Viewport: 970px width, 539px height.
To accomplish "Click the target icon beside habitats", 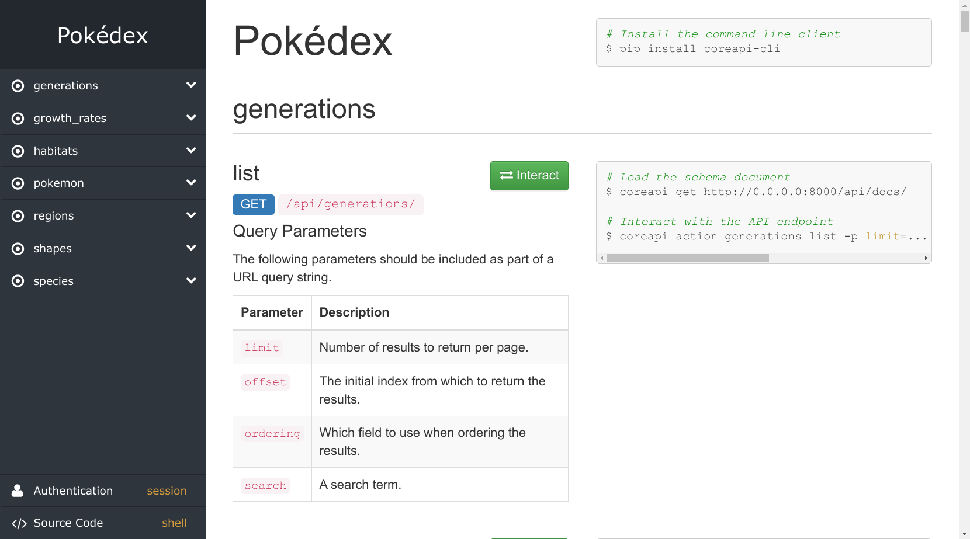I will click(x=17, y=151).
